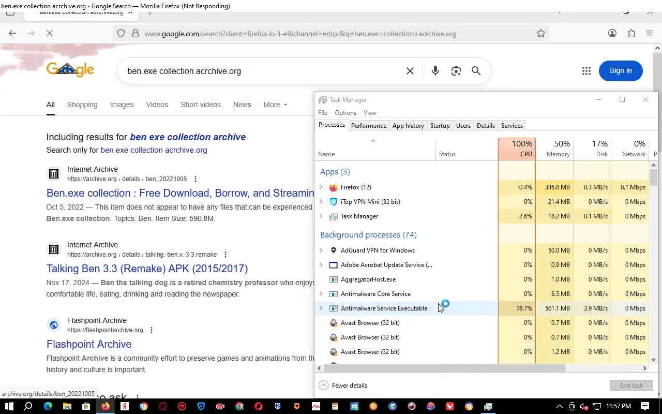662x414 pixels.
Task: Open the Firefox extensions puzzle icon
Action: (x=631, y=33)
